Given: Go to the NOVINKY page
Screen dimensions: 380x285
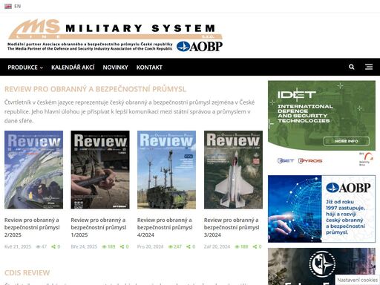Looking at the screenshot, I should pyautogui.click(x=115, y=68).
